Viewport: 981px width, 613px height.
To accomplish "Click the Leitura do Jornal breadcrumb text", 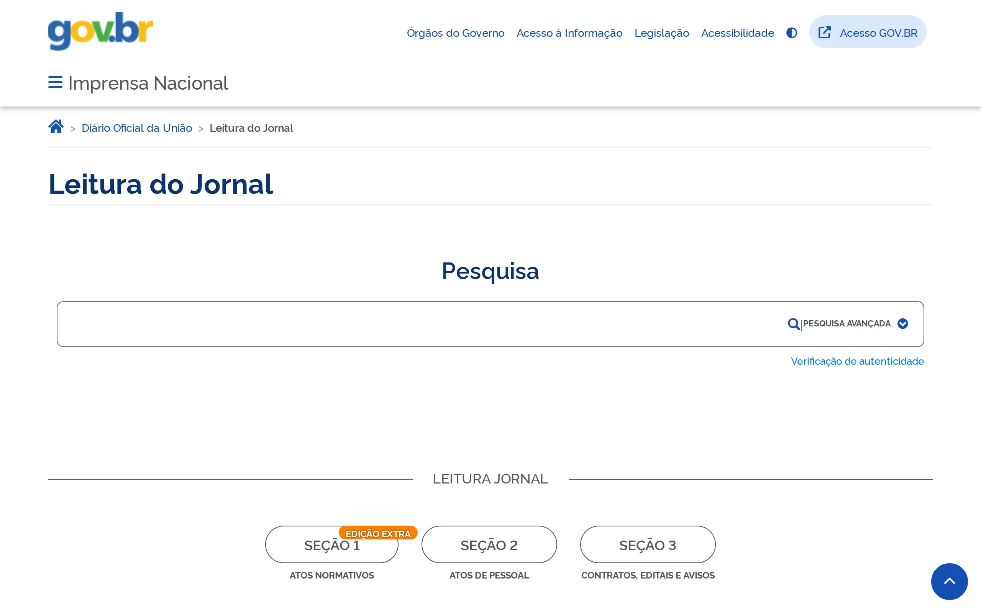I will [x=251, y=128].
